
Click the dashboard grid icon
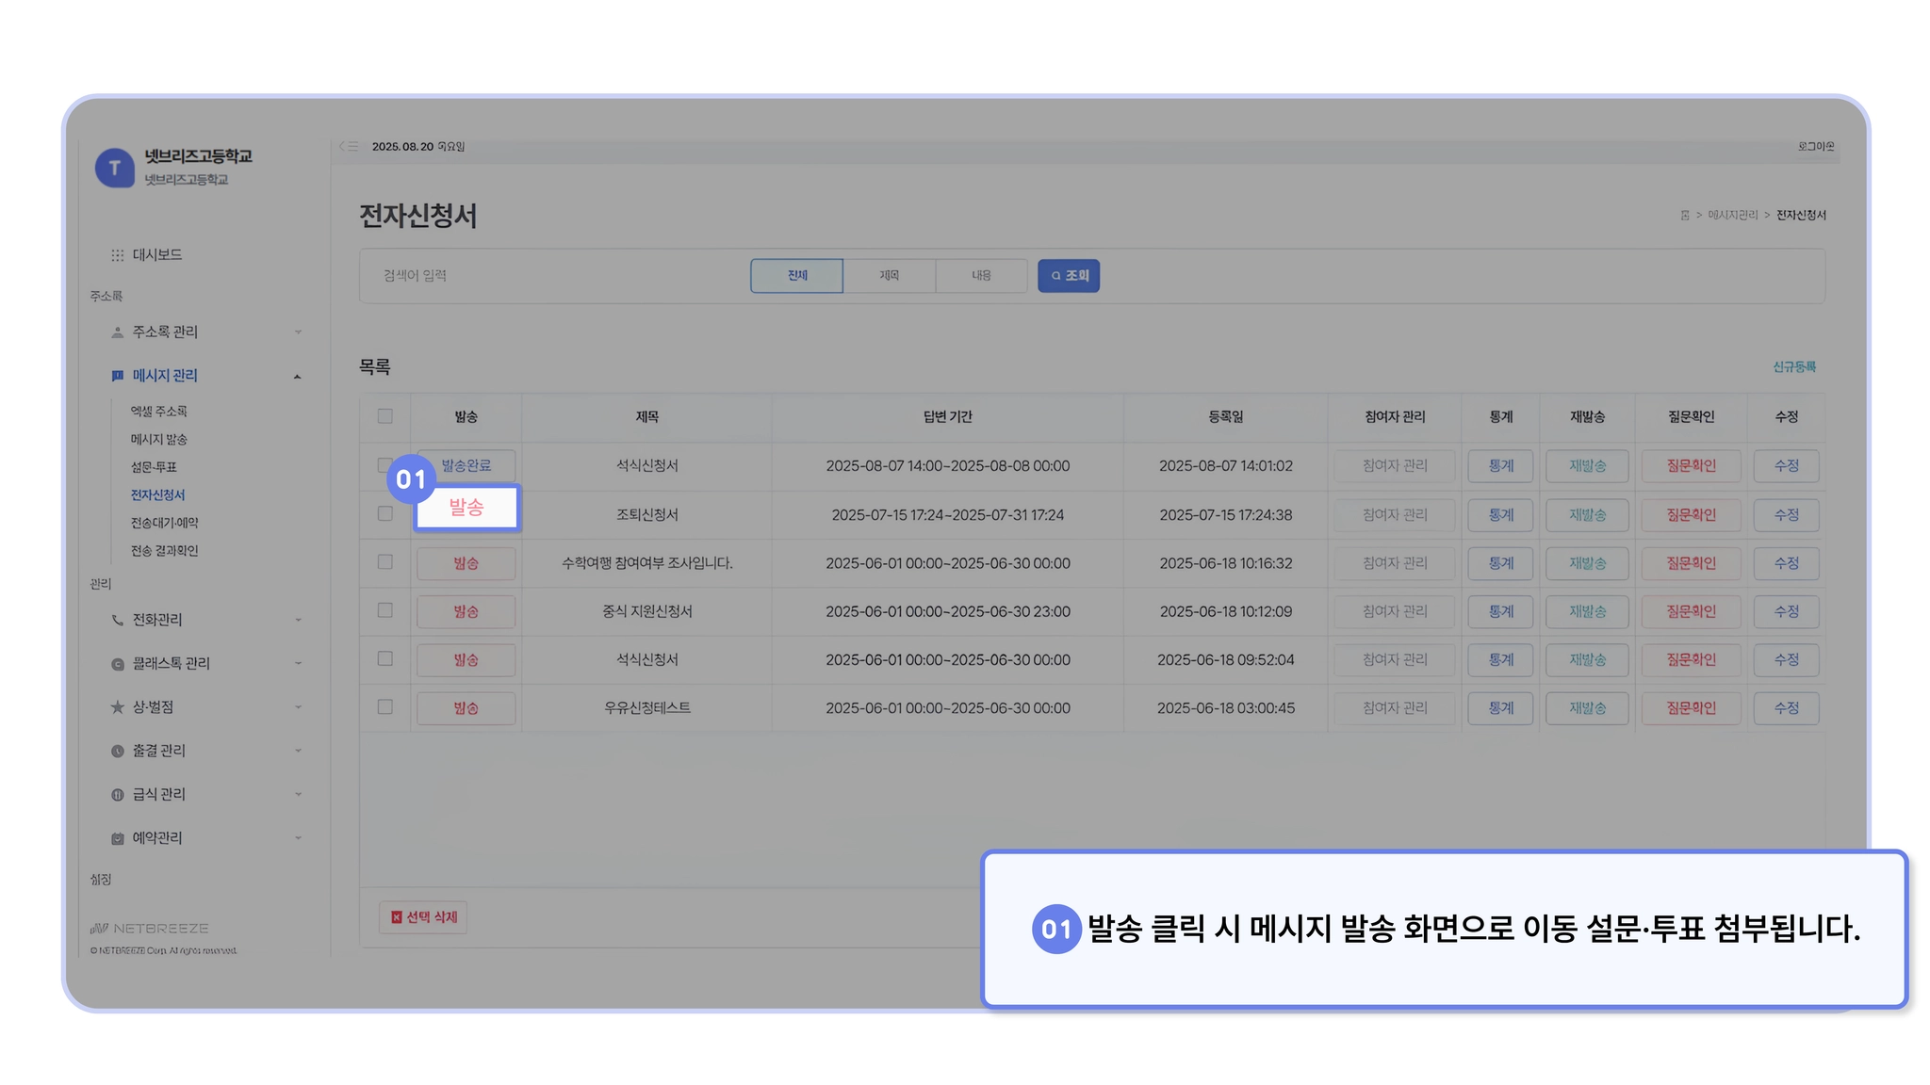coord(117,255)
